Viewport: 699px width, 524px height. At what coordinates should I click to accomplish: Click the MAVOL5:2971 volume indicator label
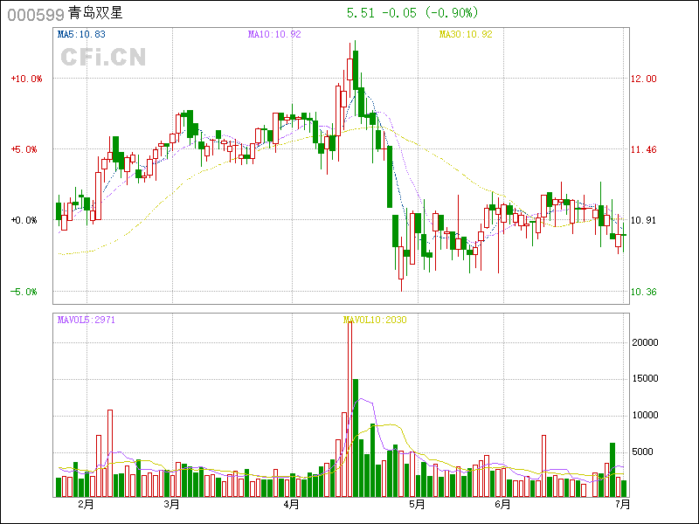click(87, 320)
